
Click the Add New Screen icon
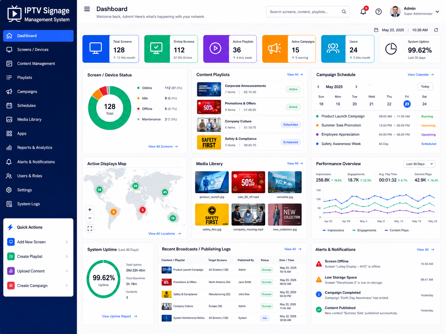point(11,242)
